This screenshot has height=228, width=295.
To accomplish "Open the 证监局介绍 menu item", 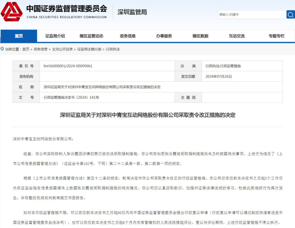I will click(x=55, y=36).
